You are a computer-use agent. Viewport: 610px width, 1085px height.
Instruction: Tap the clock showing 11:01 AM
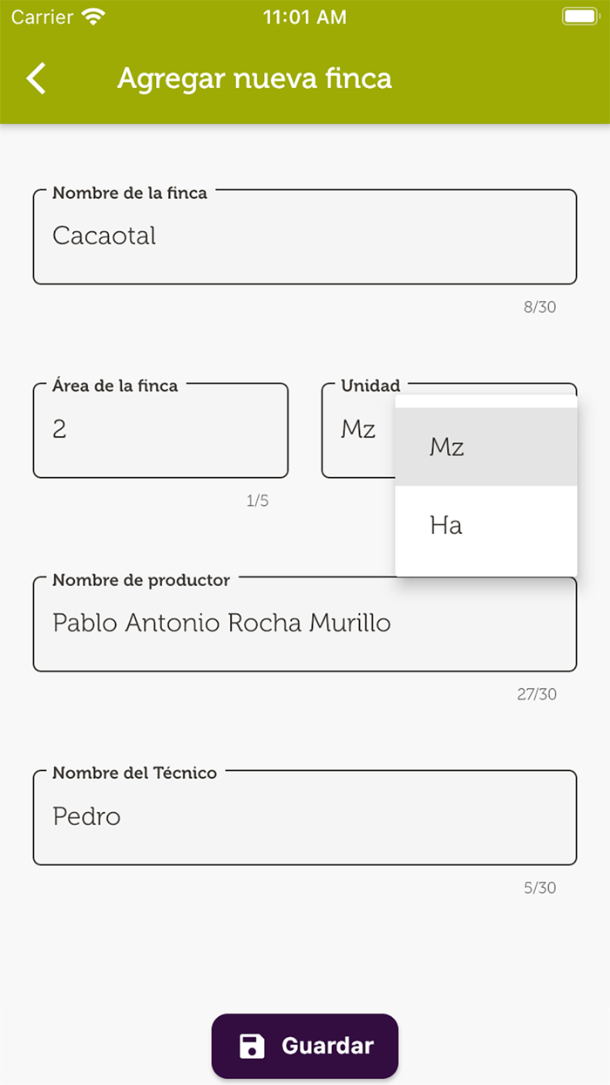click(x=305, y=15)
